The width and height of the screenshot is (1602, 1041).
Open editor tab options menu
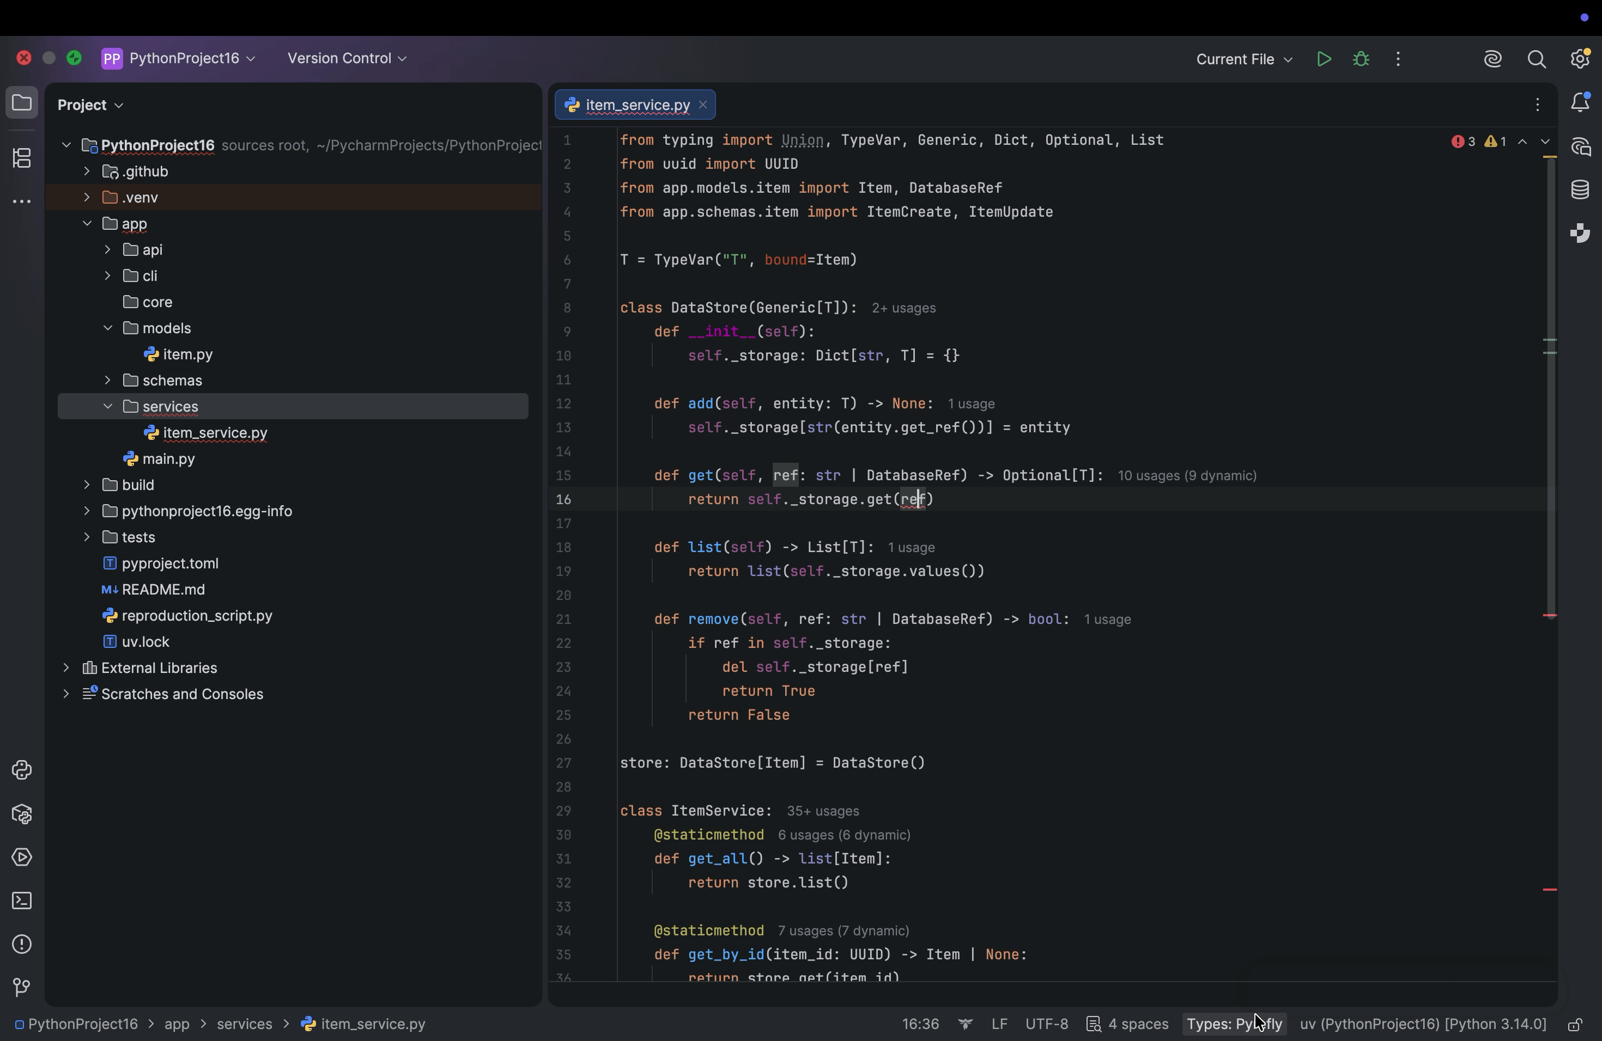coord(1537,104)
